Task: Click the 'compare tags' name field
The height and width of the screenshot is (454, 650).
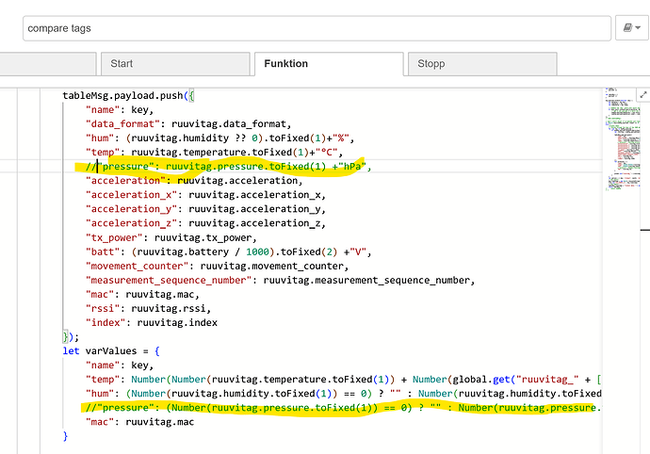Action: 317,28
